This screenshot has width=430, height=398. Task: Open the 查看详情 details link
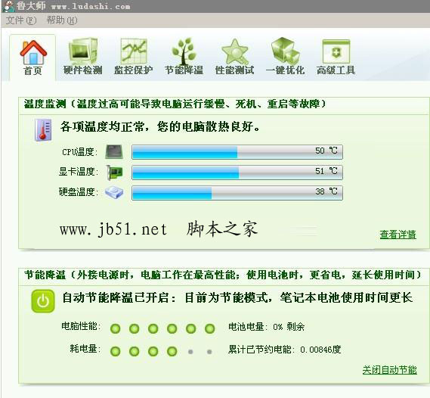pyautogui.click(x=398, y=235)
